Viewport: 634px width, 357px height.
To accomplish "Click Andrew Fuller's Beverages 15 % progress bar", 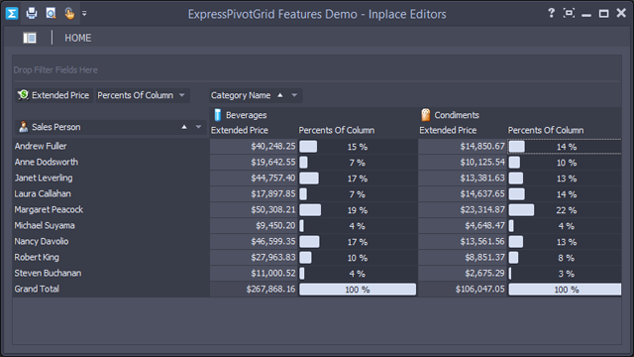I will pyautogui.click(x=358, y=147).
